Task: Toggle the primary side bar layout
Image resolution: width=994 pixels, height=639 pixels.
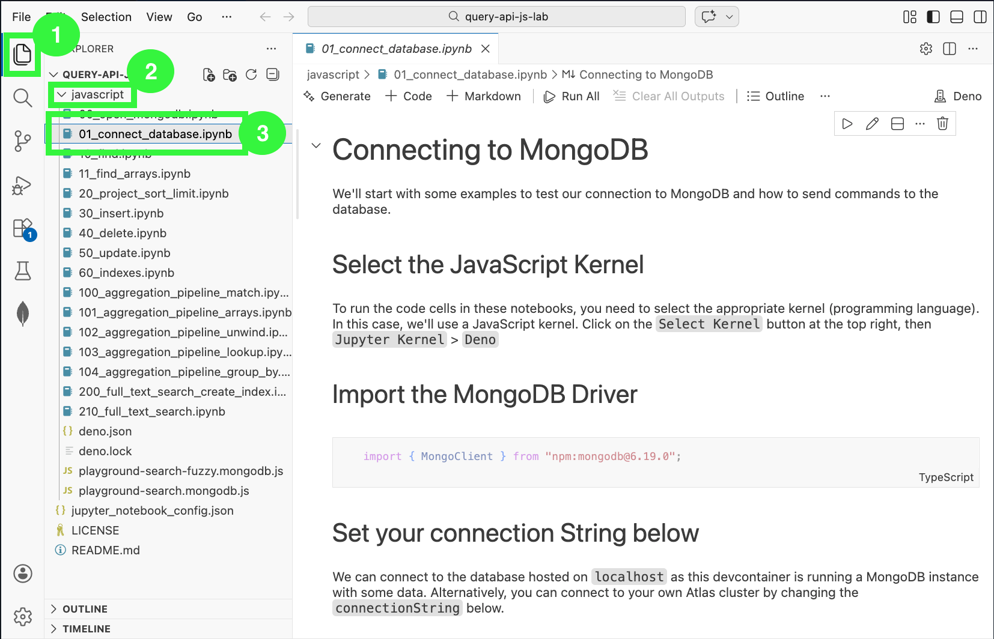Action: [x=933, y=17]
